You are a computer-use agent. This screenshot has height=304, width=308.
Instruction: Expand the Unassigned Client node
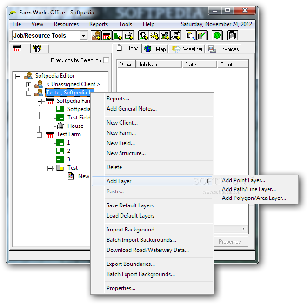(28, 85)
